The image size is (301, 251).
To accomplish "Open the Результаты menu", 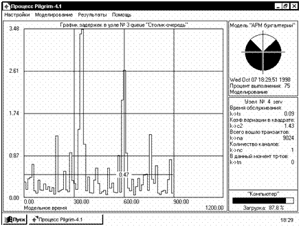I will click(92, 15).
